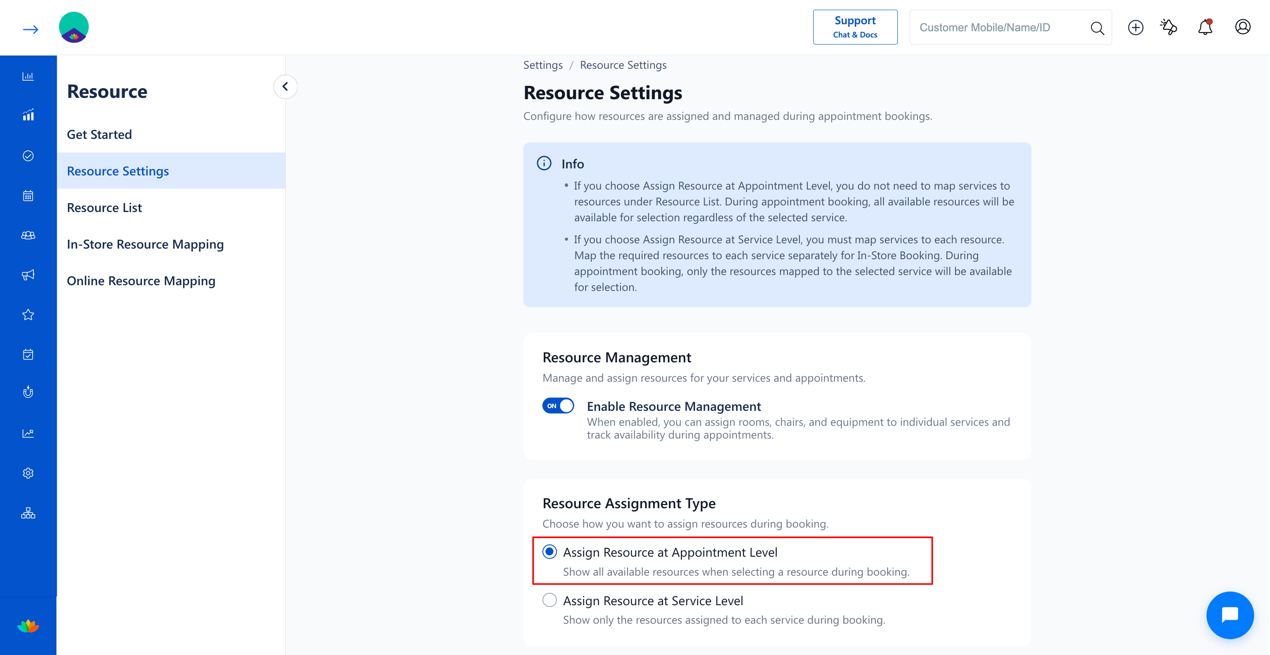This screenshot has width=1270, height=655.
Task: Collapse the Resource side panel chevron
Action: 285,86
